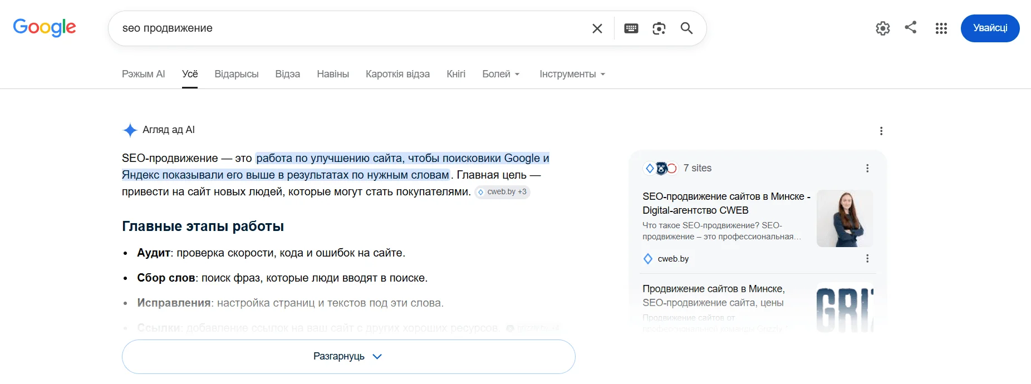
Task: Click the 'Аудит' bullet item
Action: [x=271, y=253]
